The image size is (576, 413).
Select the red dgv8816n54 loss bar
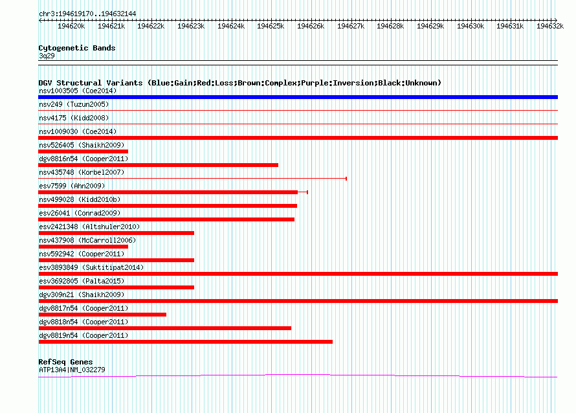(x=159, y=165)
